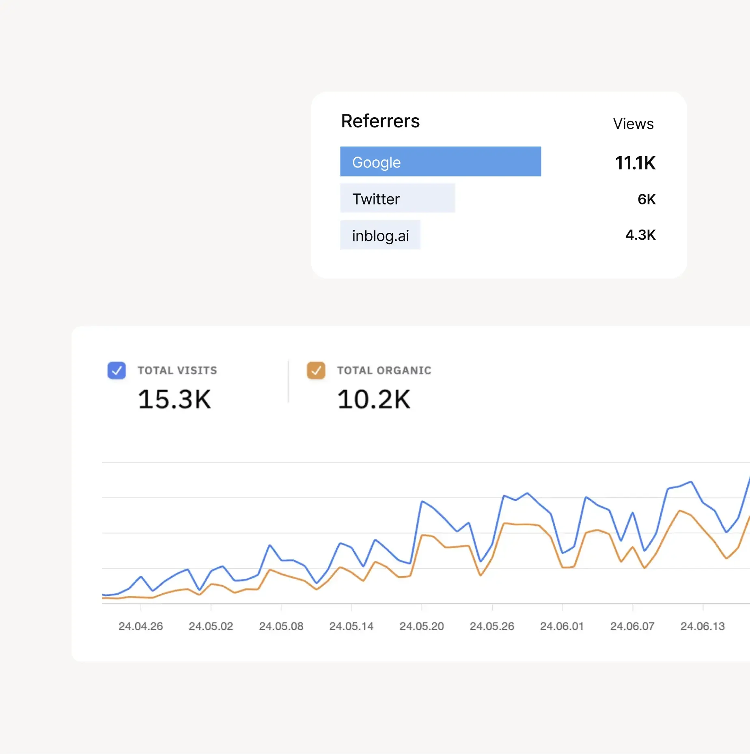Uncheck the orange Total Organic checkbox
Screen dimensions: 750x754
[316, 370]
